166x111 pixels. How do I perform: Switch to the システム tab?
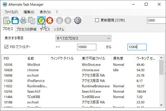(x=59, y=29)
